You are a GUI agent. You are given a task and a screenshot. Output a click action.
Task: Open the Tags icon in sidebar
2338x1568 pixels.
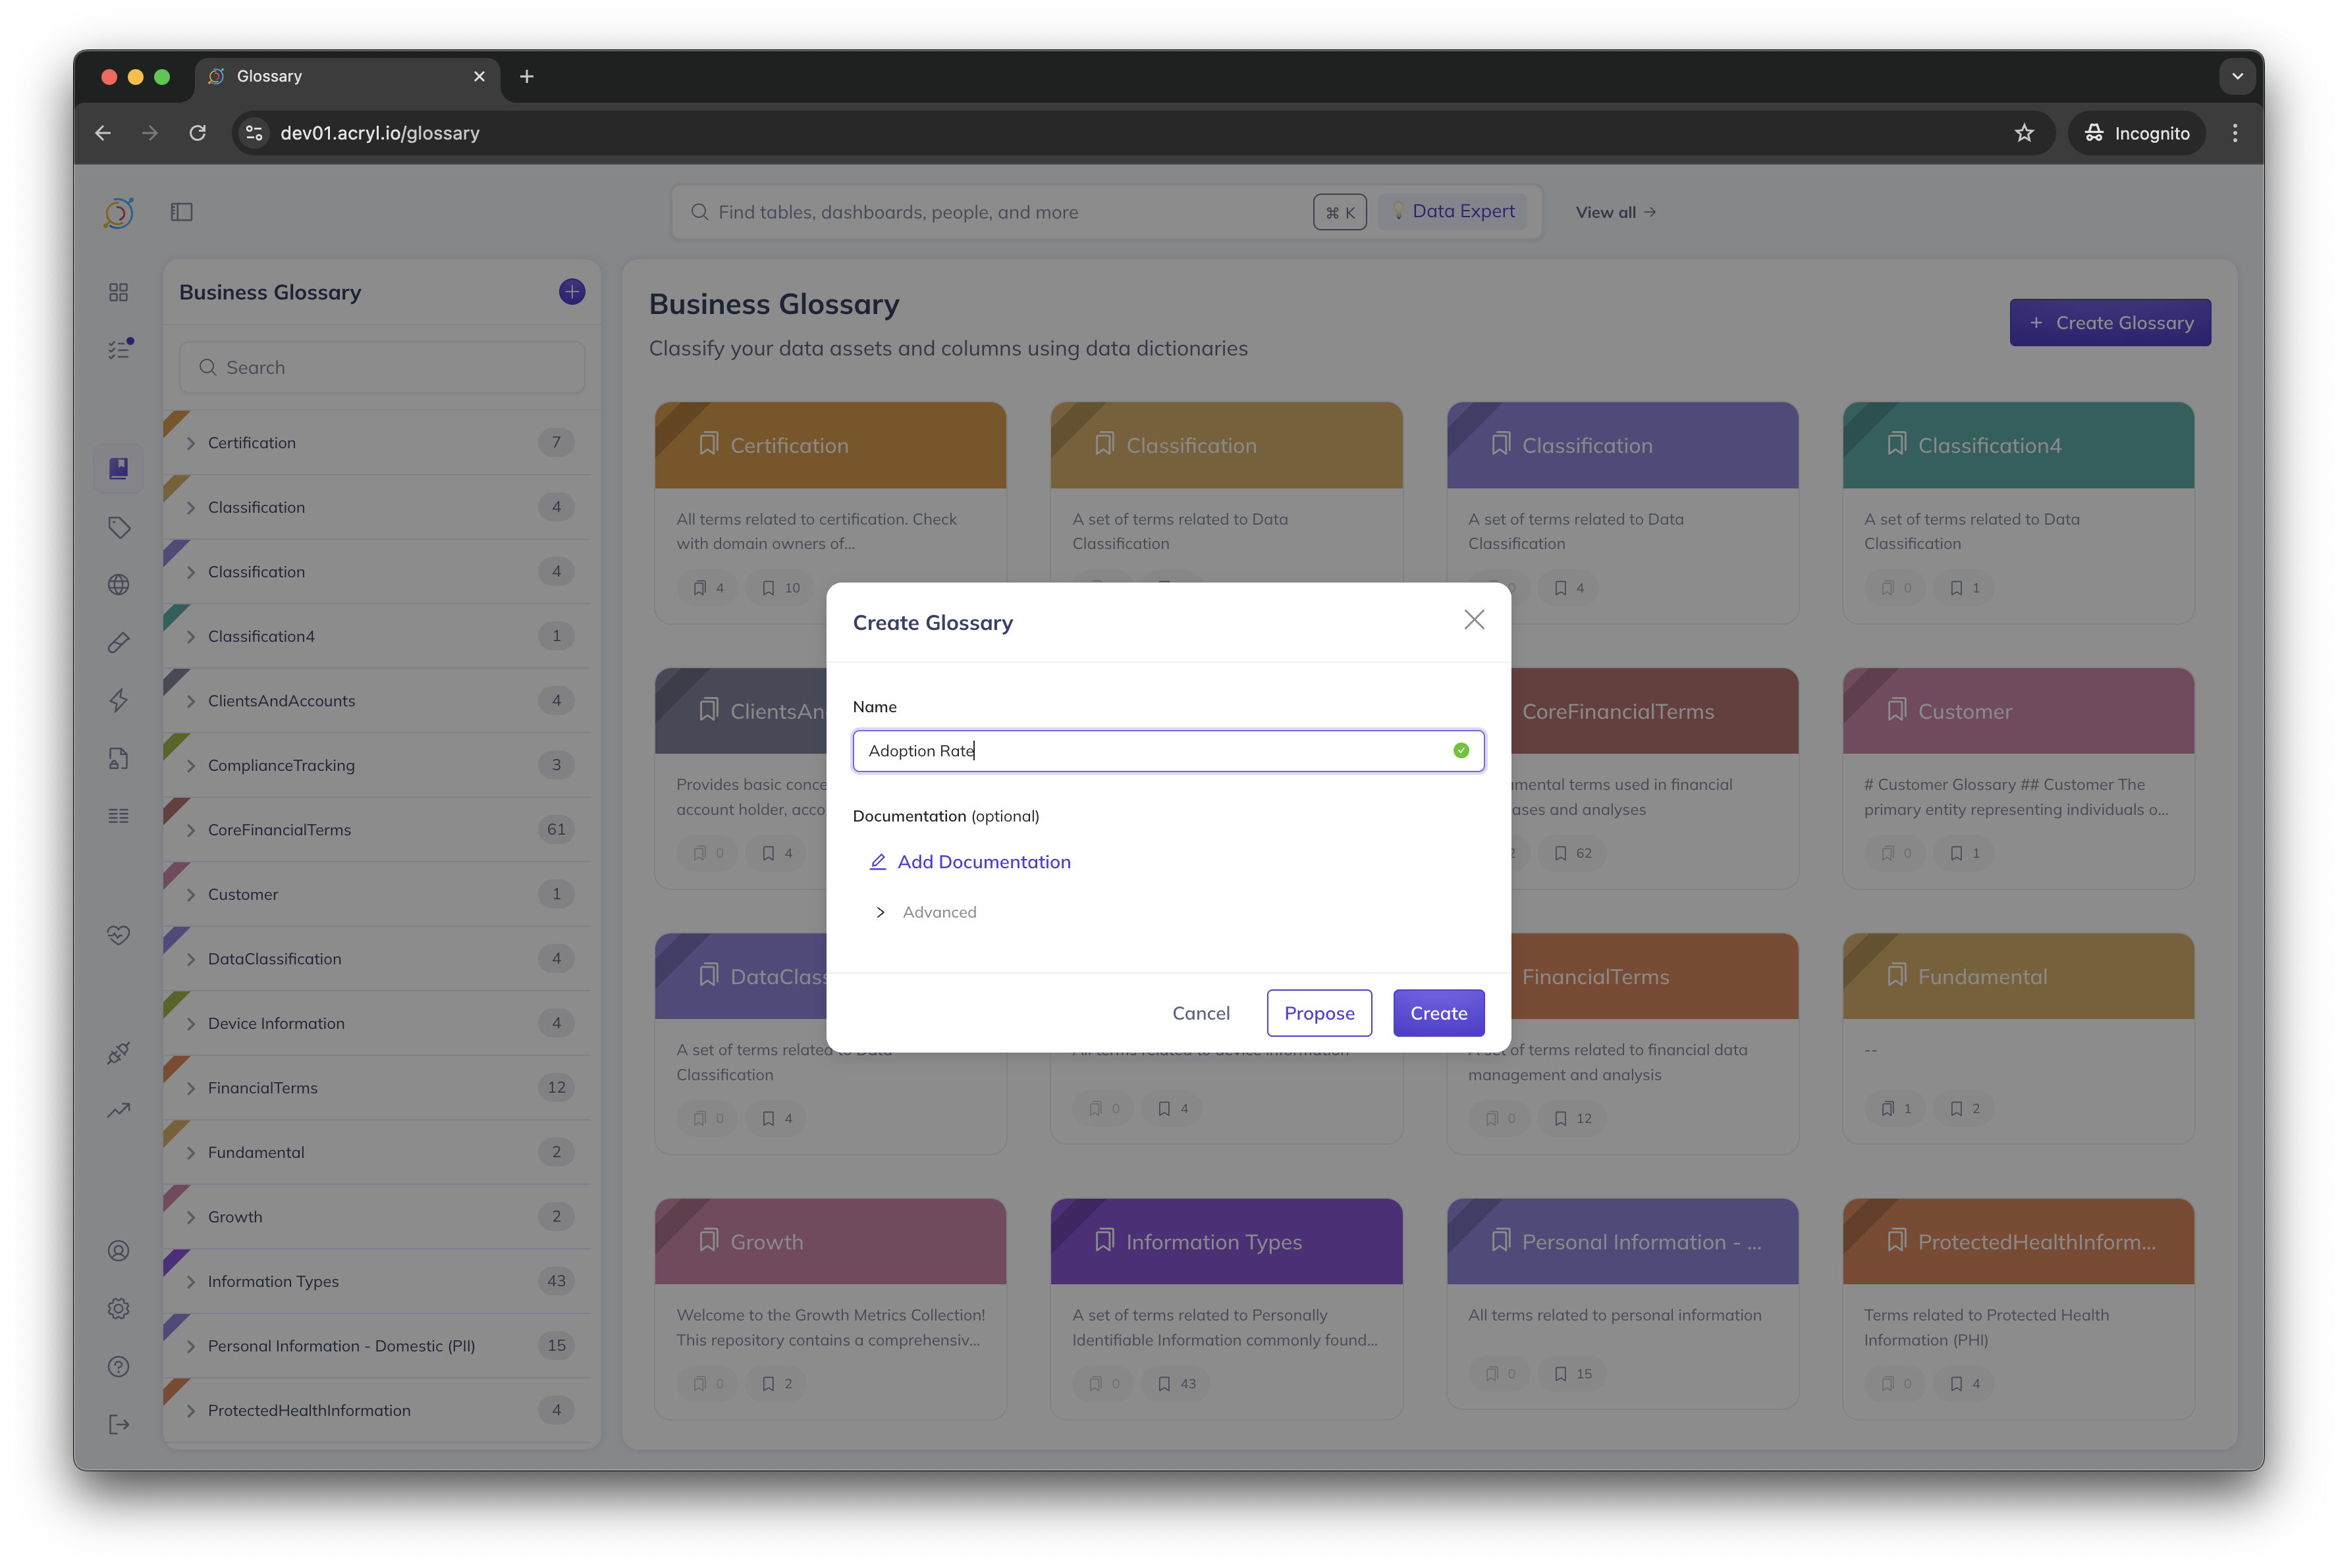119,527
